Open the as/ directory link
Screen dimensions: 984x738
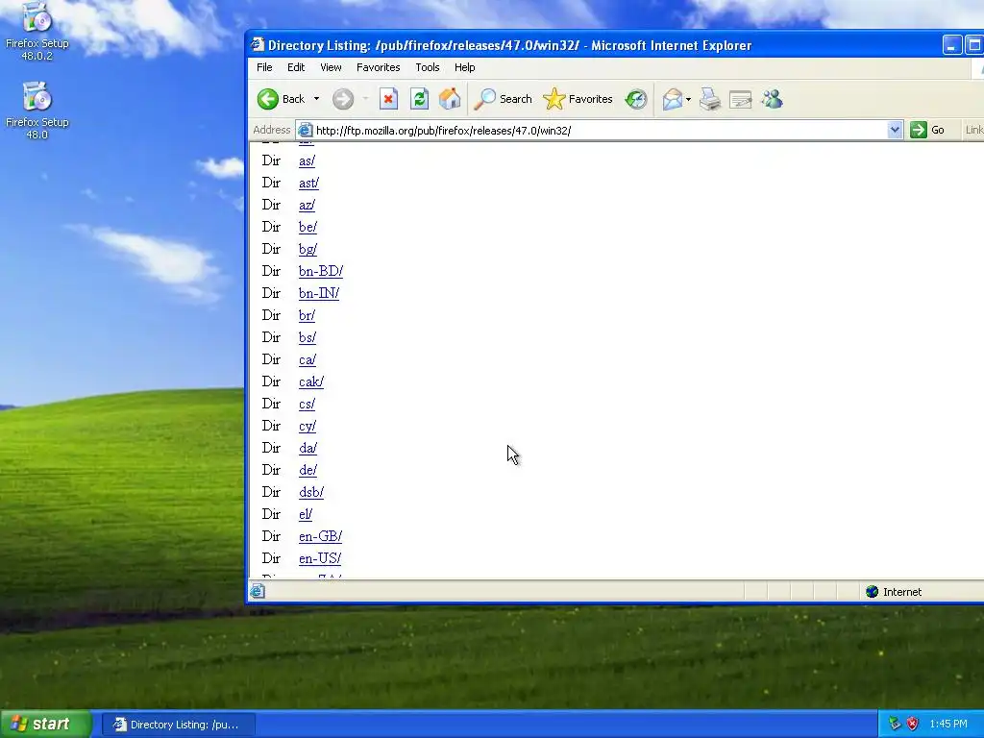(x=307, y=160)
